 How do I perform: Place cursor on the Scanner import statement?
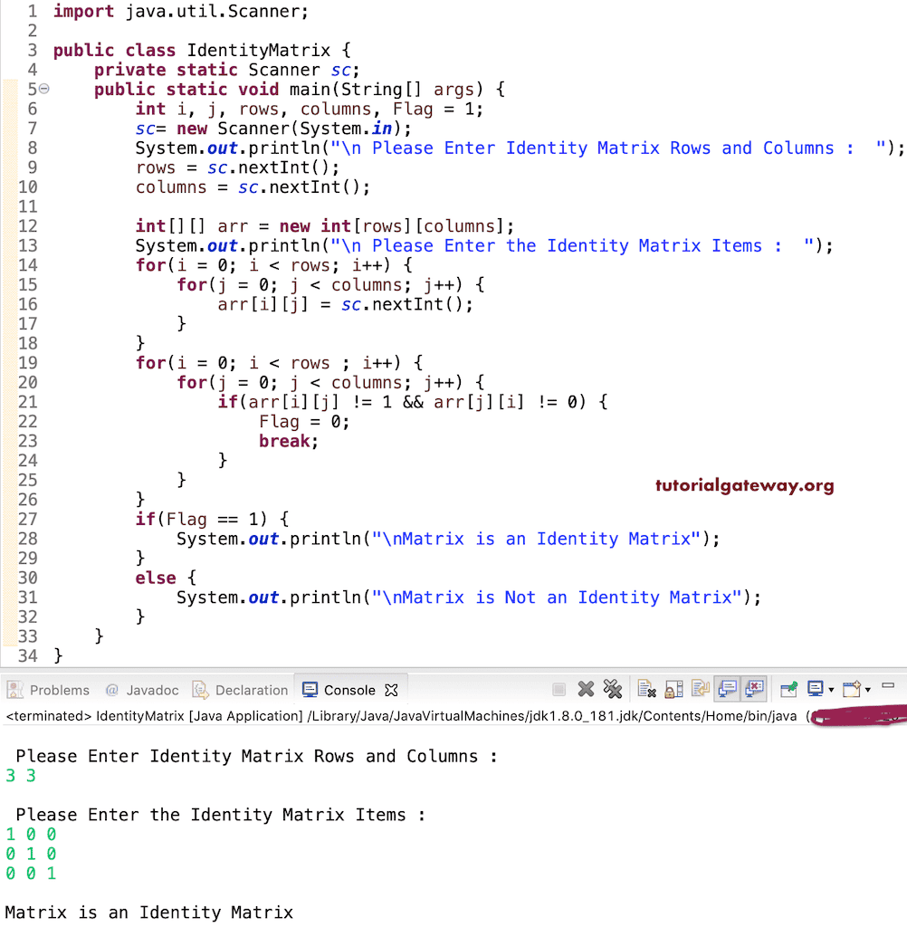coord(181,12)
